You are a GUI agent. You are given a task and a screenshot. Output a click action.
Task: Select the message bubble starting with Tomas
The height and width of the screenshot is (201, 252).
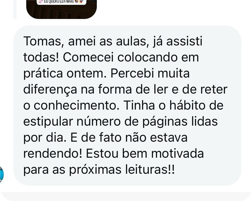127,106
